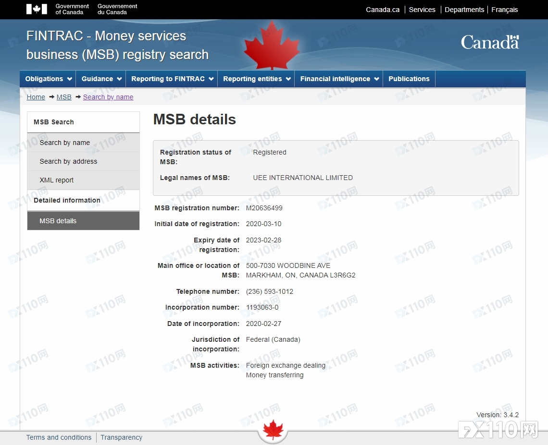Click the MSB activities label
Viewport: 548px width, 445px height.
pyautogui.click(x=214, y=365)
